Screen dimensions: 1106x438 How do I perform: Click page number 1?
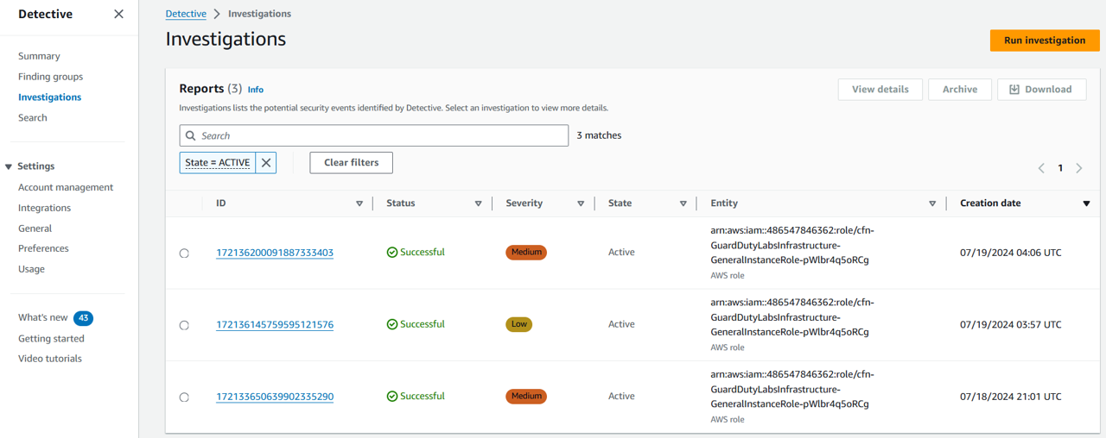pos(1060,168)
